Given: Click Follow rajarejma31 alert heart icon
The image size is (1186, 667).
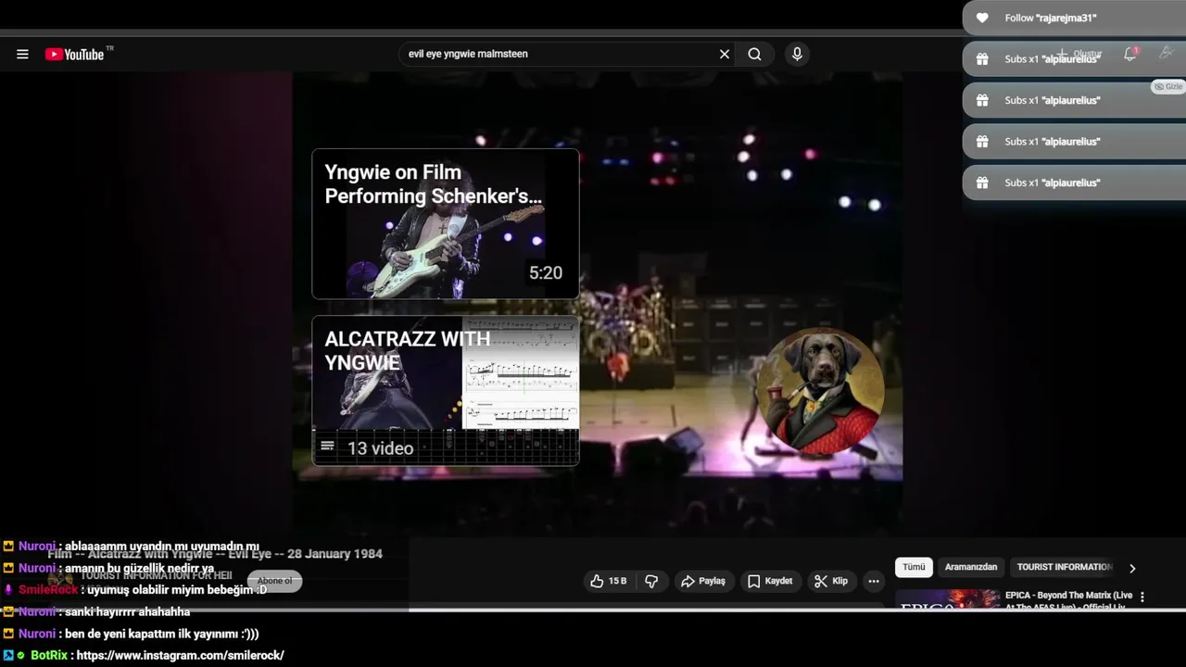Looking at the screenshot, I should click(x=983, y=18).
